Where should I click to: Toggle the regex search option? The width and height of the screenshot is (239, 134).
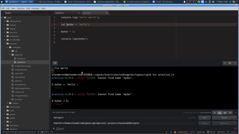tap(214, 113)
